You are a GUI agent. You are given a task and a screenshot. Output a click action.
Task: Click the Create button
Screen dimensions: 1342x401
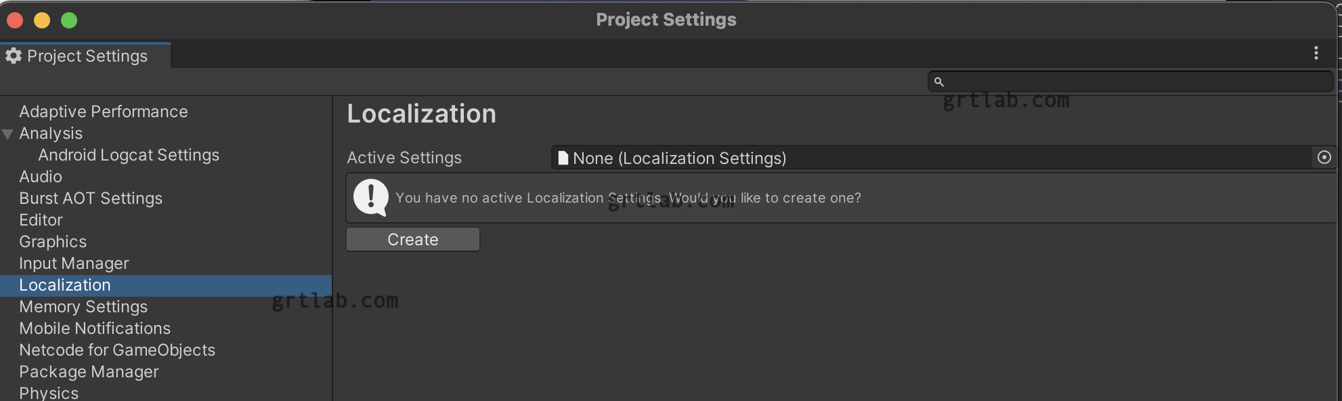412,239
